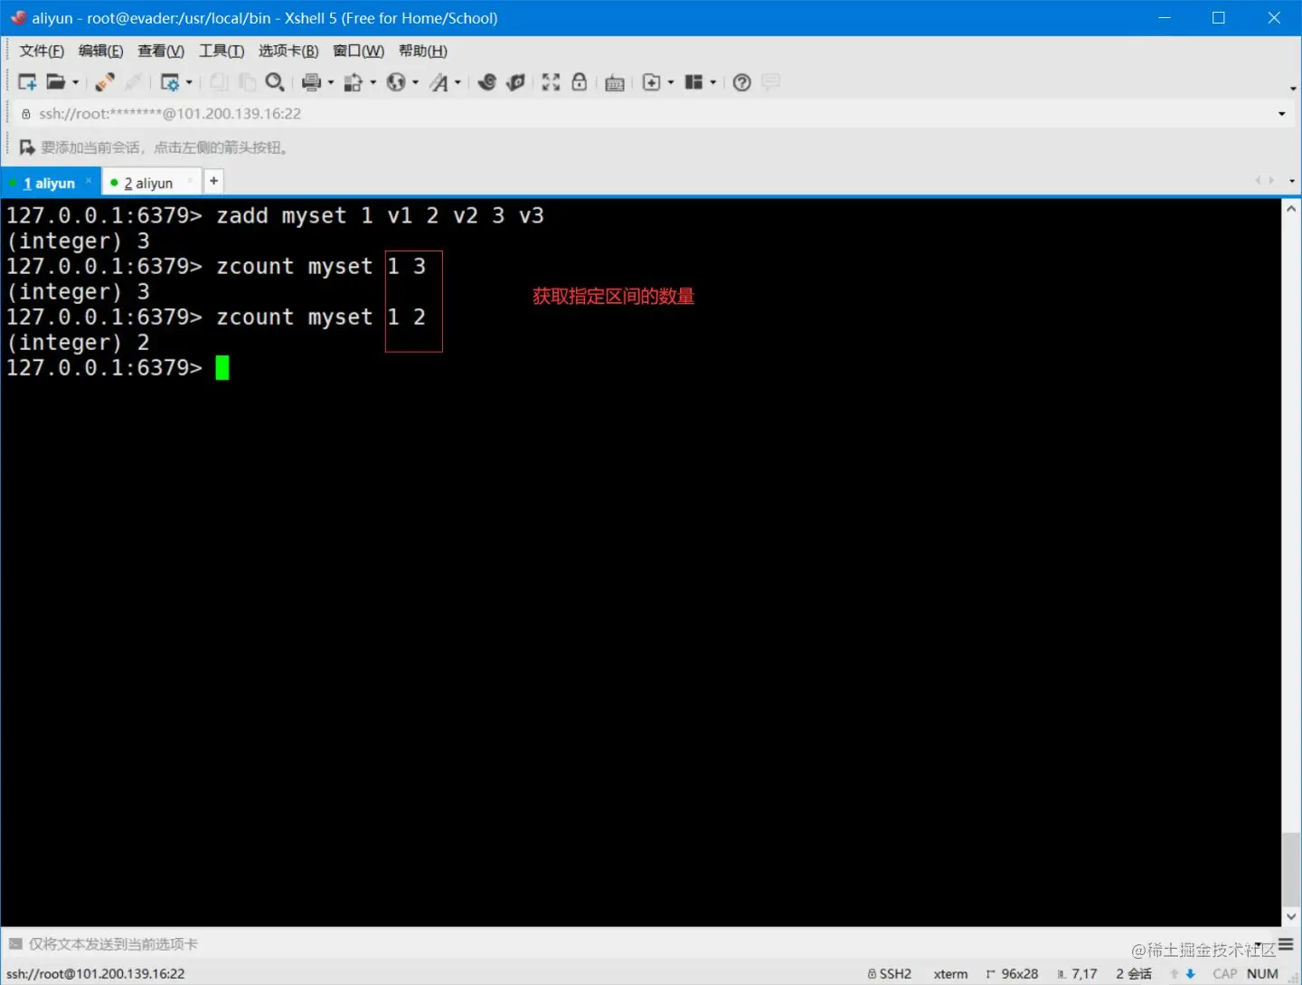Click the layout arrangement icon
The height and width of the screenshot is (985, 1302).
tap(693, 82)
